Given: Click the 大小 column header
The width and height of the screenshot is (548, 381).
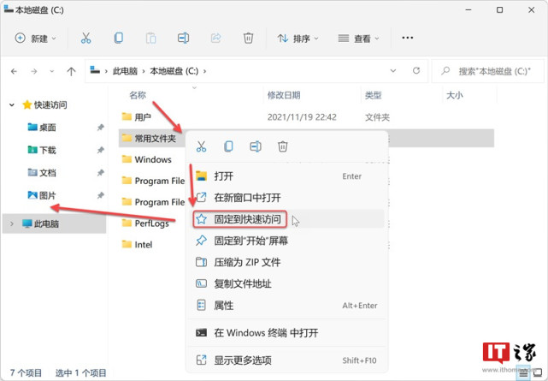Looking at the screenshot, I should [x=455, y=95].
